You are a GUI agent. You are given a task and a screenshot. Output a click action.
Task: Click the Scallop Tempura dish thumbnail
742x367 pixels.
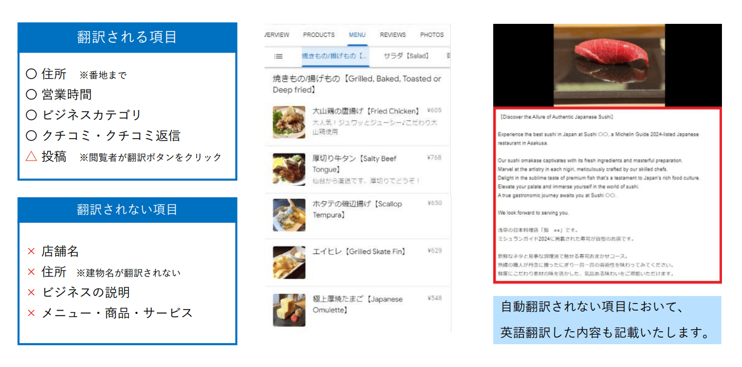point(289,215)
